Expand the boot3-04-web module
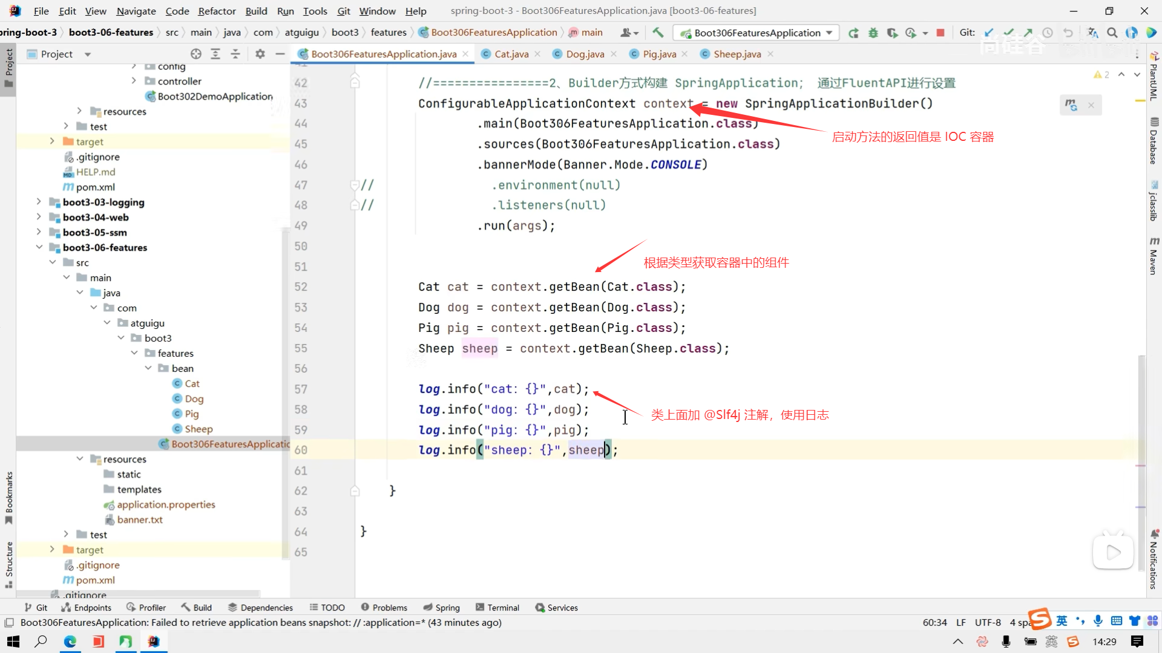Image resolution: width=1162 pixels, height=653 pixels. [x=39, y=217]
